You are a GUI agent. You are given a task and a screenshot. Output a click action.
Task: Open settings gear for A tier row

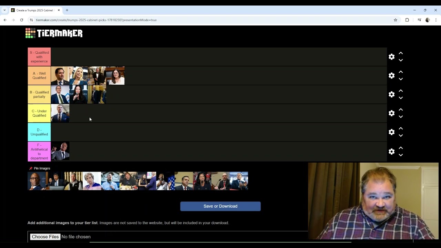[x=391, y=76]
